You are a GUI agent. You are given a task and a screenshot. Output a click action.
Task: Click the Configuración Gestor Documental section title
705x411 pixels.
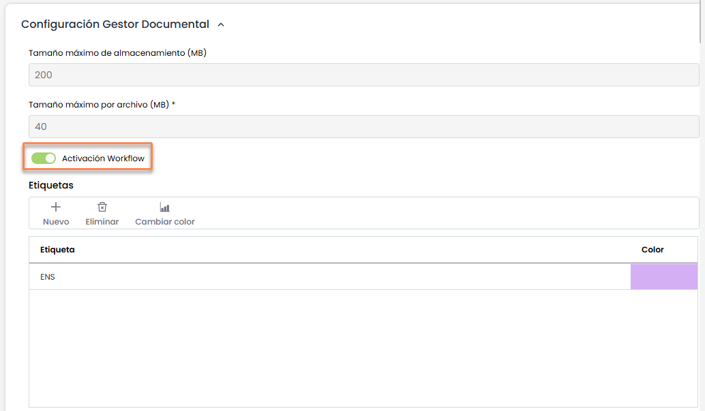pos(115,24)
